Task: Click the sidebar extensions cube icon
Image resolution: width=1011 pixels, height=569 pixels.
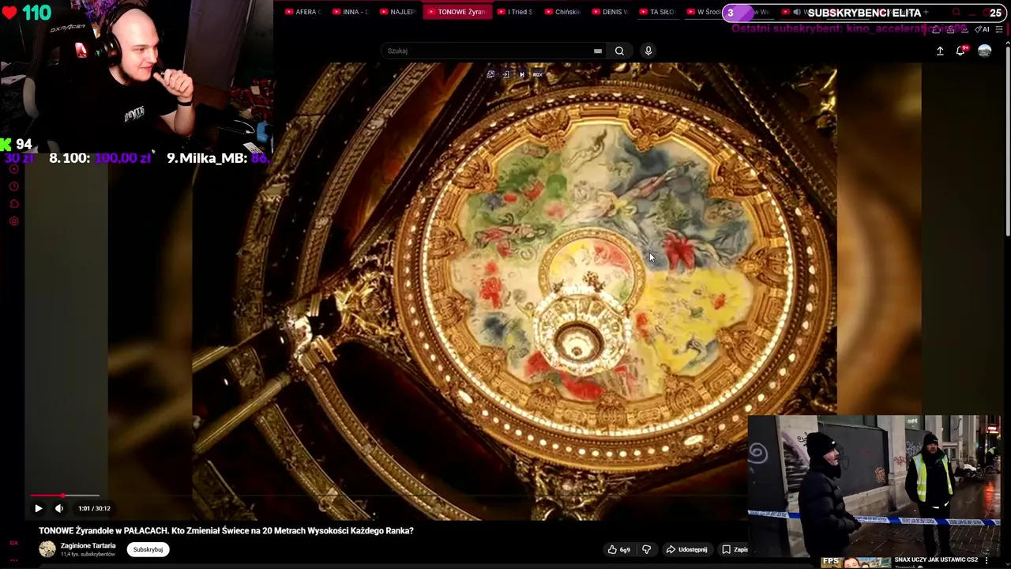Action: point(13,204)
